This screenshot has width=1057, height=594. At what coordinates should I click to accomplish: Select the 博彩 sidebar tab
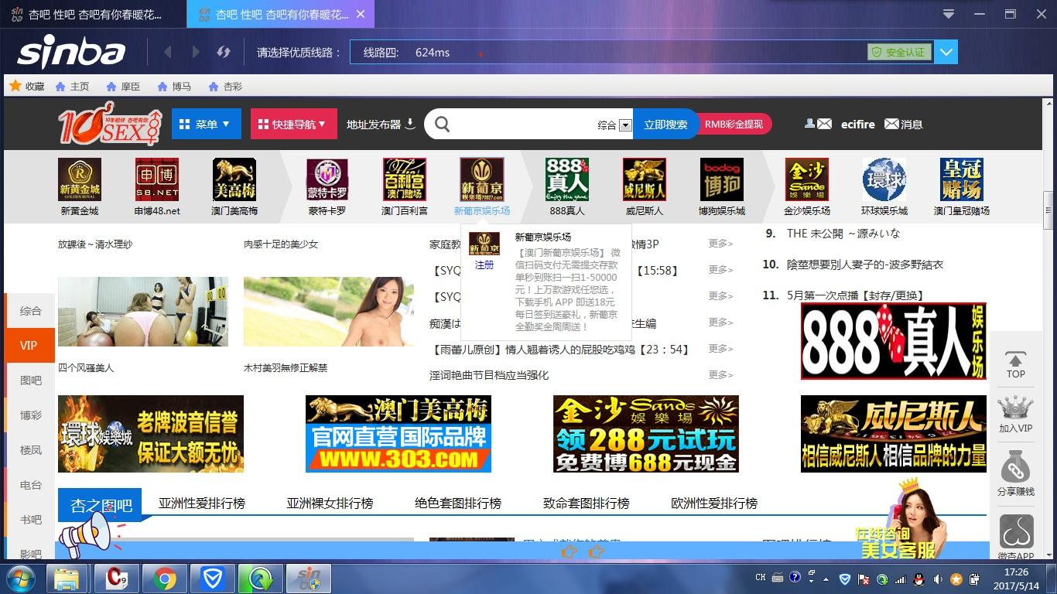pos(30,415)
